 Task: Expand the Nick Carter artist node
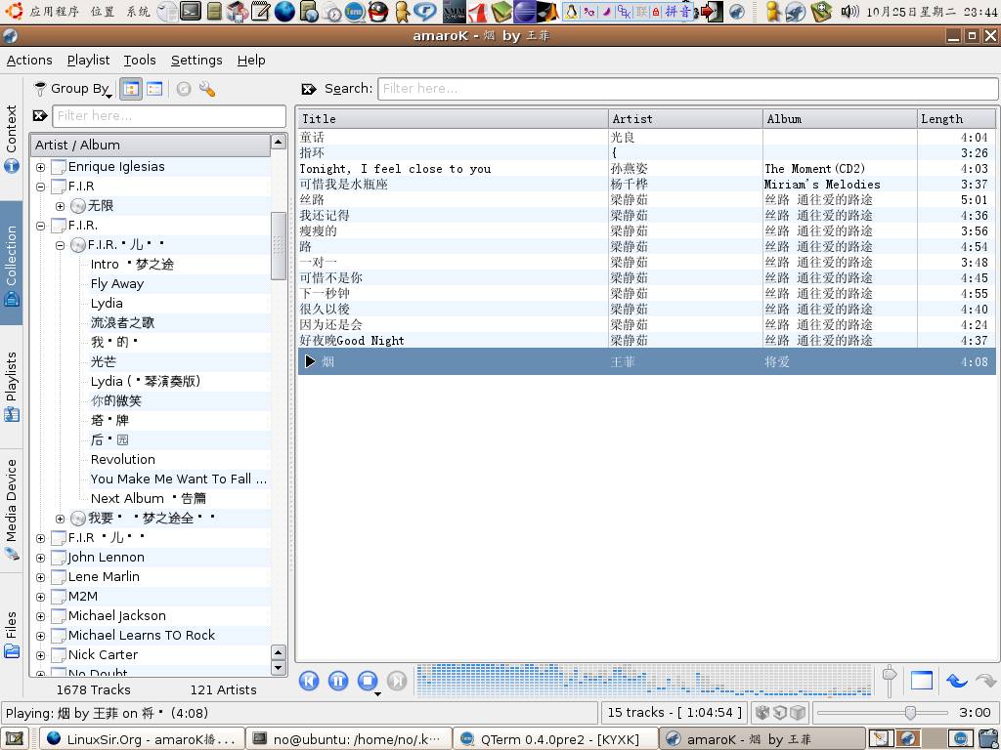[x=40, y=655]
